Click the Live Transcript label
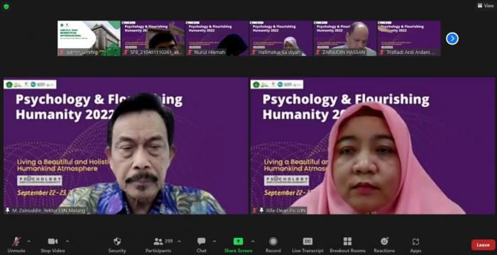Image resolution: width=497 pixels, height=255 pixels. tap(307, 251)
